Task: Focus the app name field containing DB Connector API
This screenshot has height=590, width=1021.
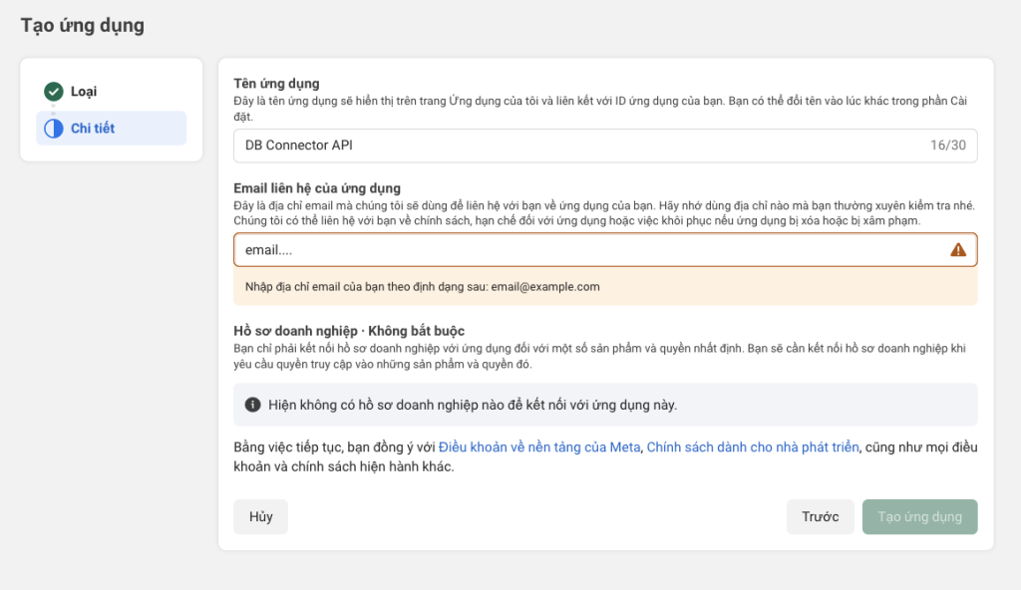Action: (x=578, y=146)
